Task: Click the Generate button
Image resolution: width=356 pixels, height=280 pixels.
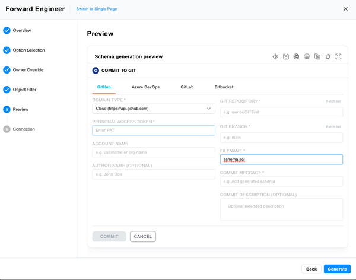Action: [x=337, y=269]
